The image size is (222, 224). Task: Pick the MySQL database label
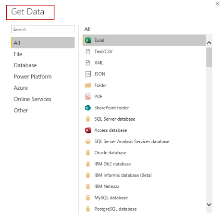click(x=111, y=198)
